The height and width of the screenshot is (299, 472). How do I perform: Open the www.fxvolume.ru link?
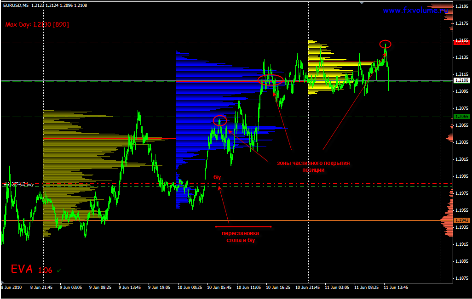coord(415,10)
